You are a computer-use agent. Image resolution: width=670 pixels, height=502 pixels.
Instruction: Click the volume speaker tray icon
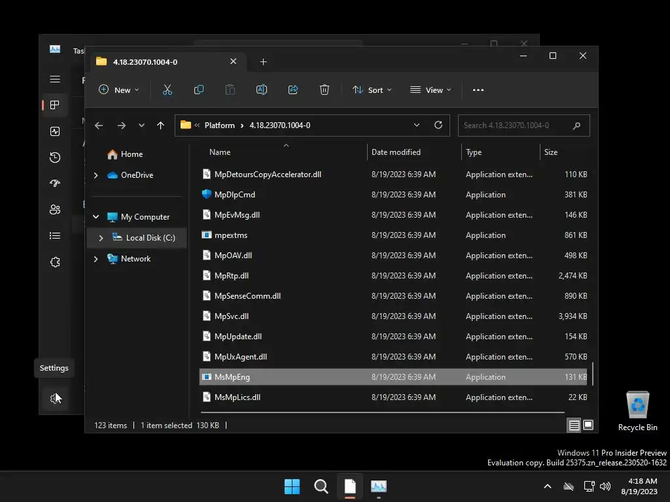pos(605,486)
